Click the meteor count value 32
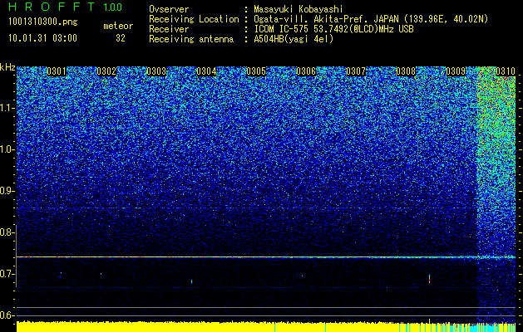This screenshot has height=332, width=523. (121, 38)
